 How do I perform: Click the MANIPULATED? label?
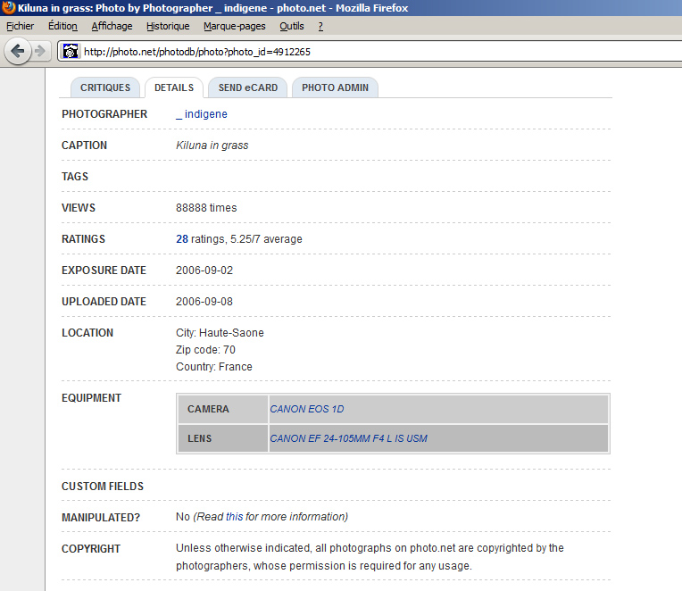pyautogui.click(x=101, y=518)
